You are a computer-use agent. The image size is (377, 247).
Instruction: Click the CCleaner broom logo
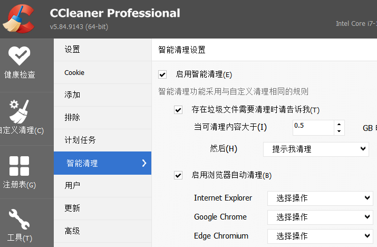click(19, 19)
